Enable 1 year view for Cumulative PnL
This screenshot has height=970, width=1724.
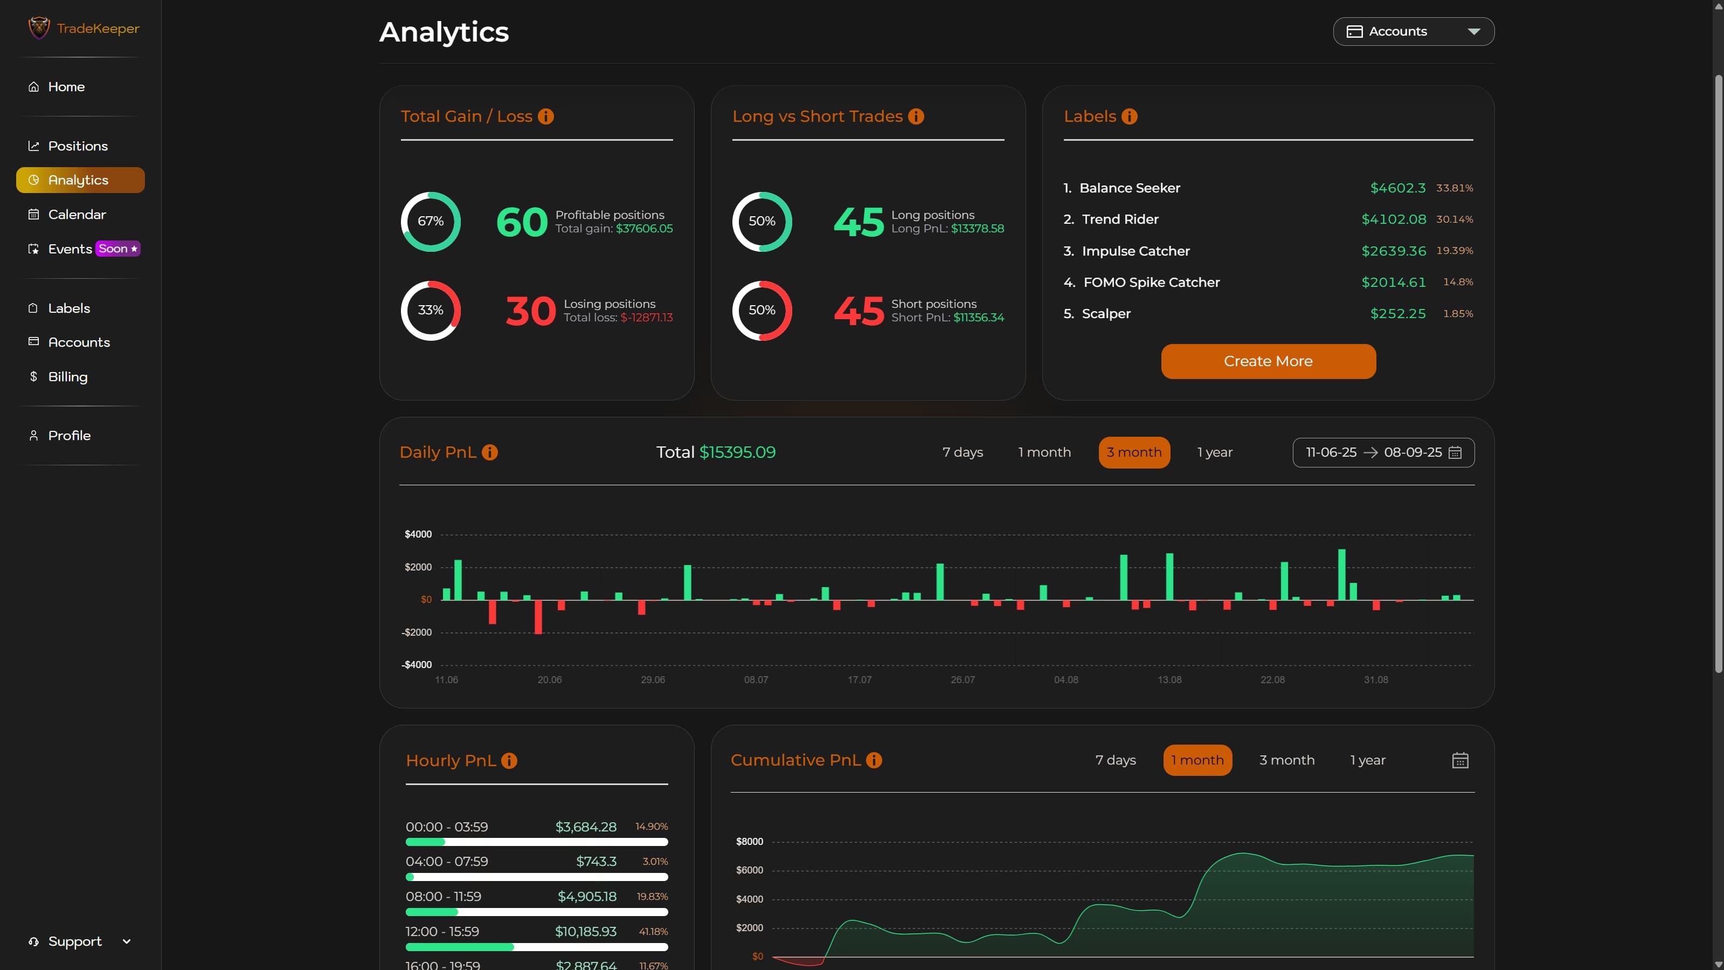(1367, 760)
